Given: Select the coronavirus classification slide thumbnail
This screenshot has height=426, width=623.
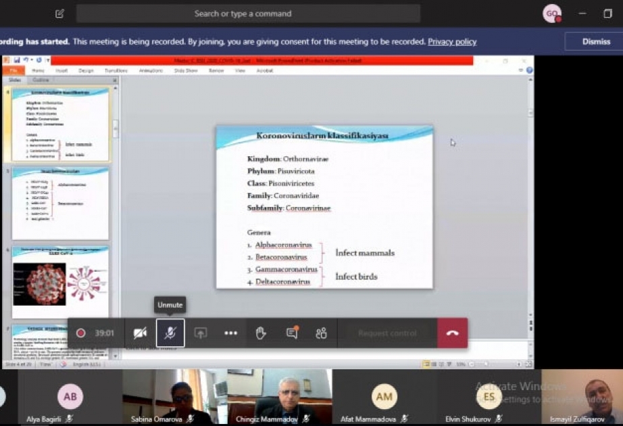Looking at the screenshot, I should 60,124.
